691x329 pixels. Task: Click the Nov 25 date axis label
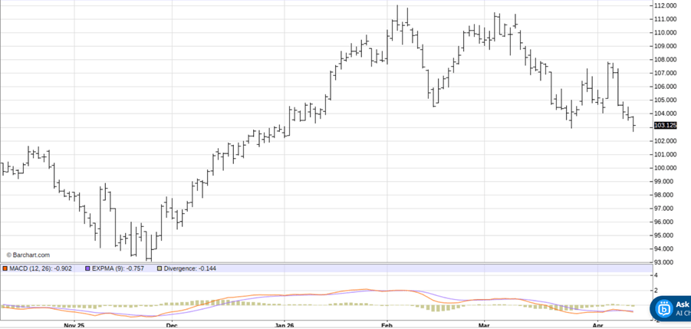click(74, 324)
